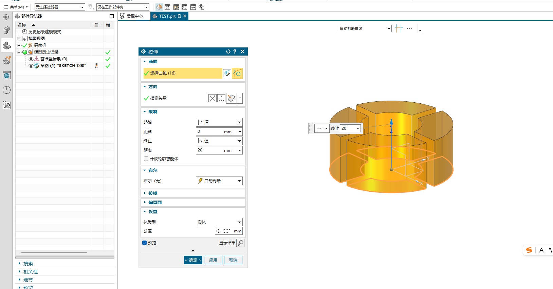
Task: Open the Boolean auto-infer dropdown
Action: [219, 181]
